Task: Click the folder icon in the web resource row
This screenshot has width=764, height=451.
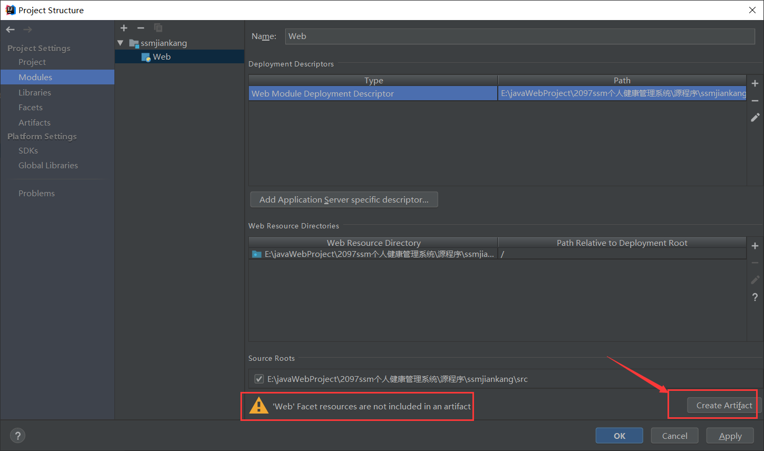Action: click(257, 254)
